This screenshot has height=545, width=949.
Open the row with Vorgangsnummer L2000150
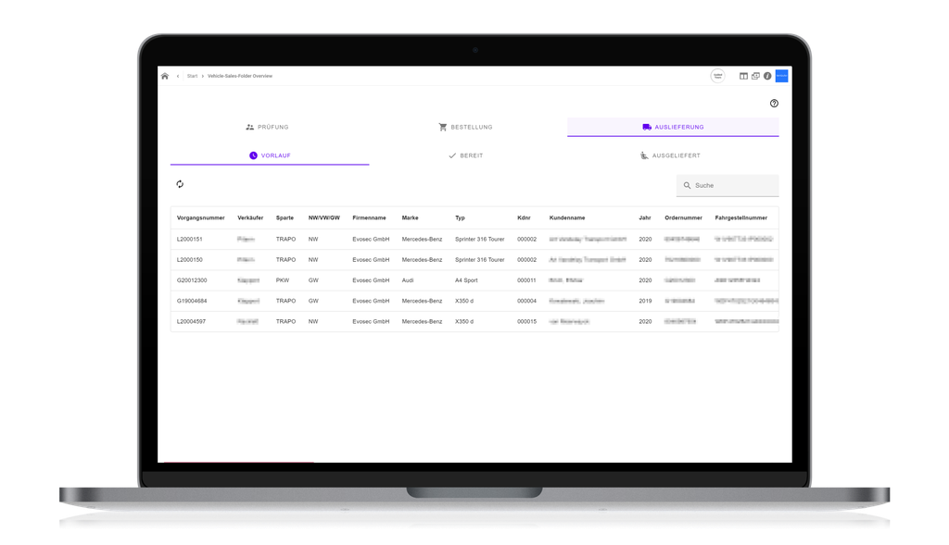tap(474, 260)
